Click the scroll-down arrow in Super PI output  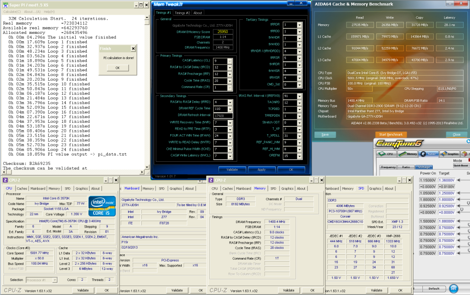coord(147,167)
